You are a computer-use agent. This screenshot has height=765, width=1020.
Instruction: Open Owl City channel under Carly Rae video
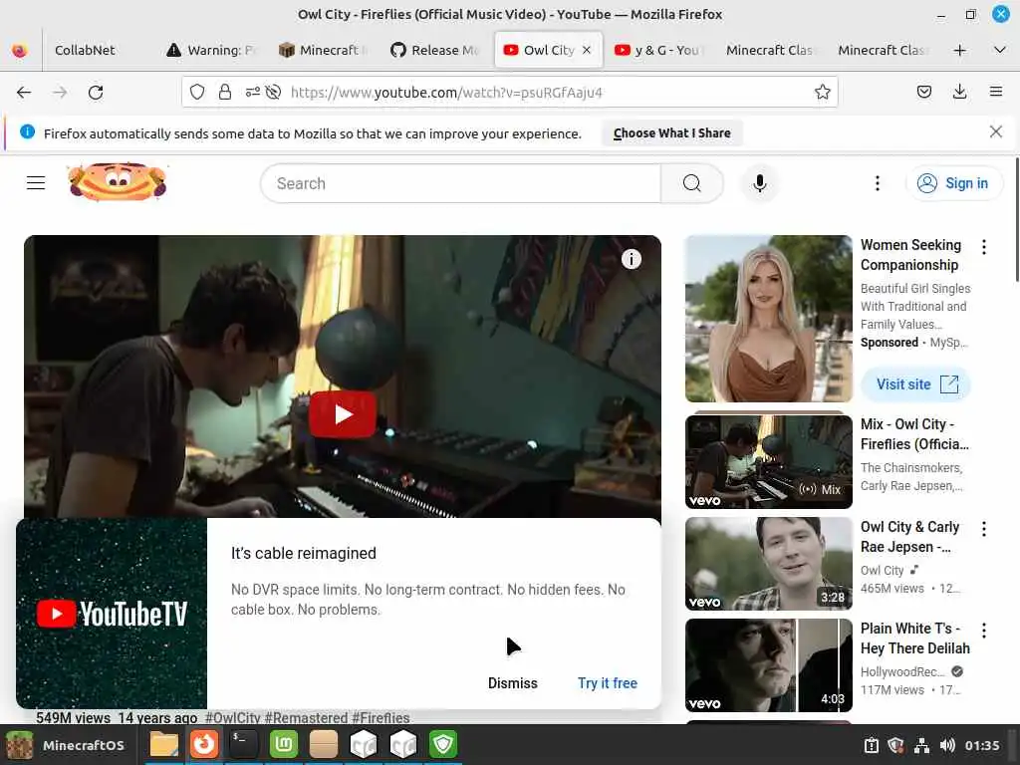[x=883, y=571]
